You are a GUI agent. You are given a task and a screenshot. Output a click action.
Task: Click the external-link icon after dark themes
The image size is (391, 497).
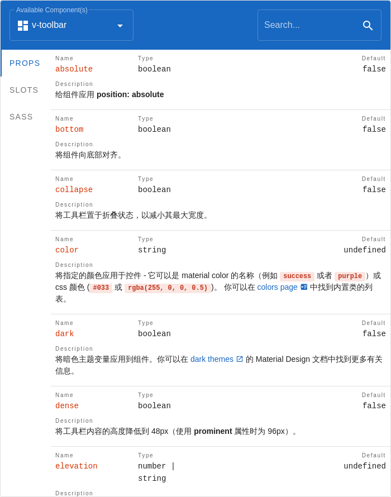[x=240, y=359]
